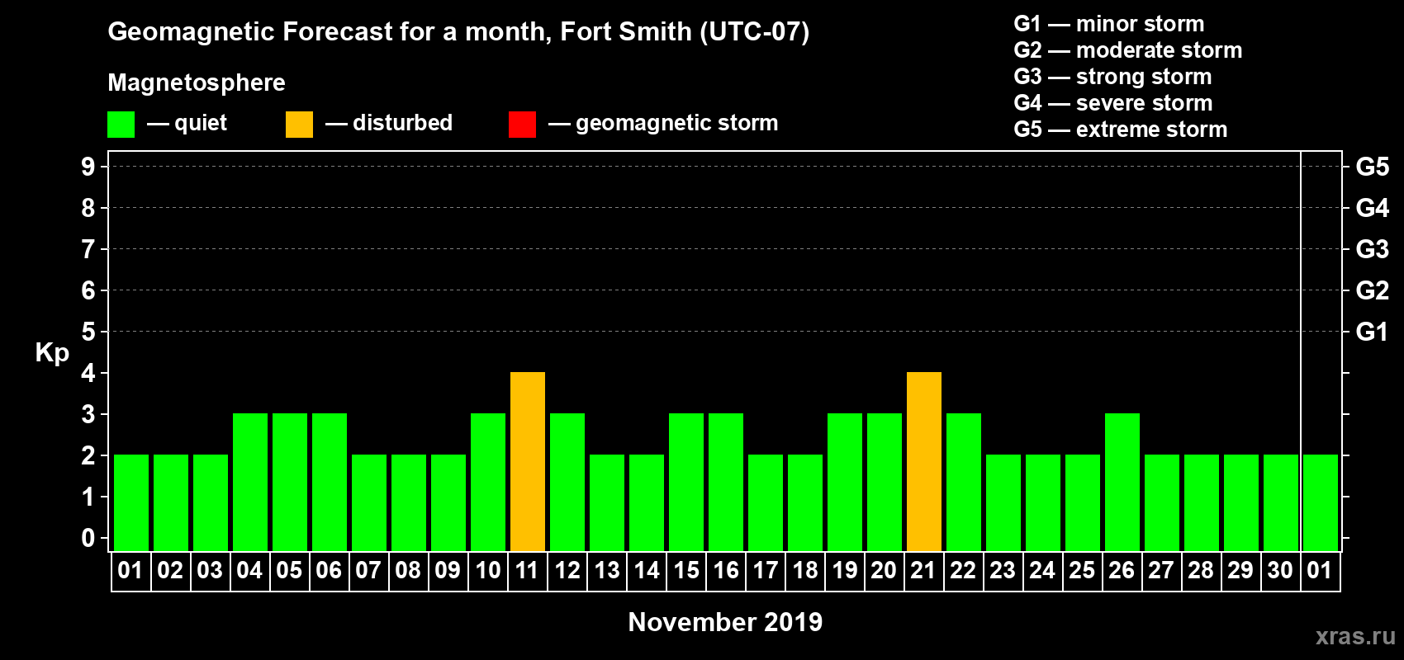Click the 'disturbed' legend label
Screen dimensions: 1404x660
(402, 123)
